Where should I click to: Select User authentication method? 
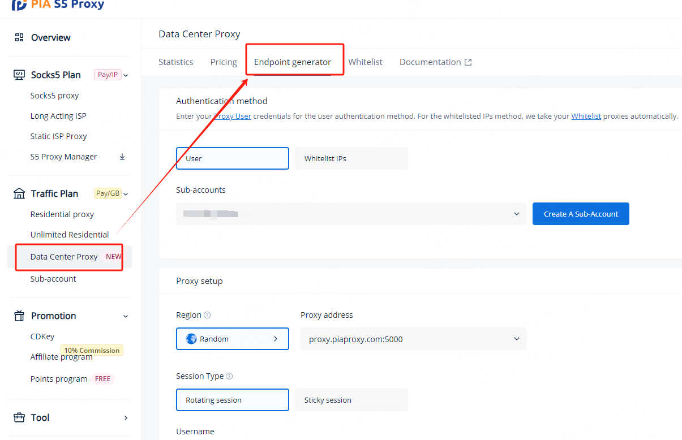[232, 158]
